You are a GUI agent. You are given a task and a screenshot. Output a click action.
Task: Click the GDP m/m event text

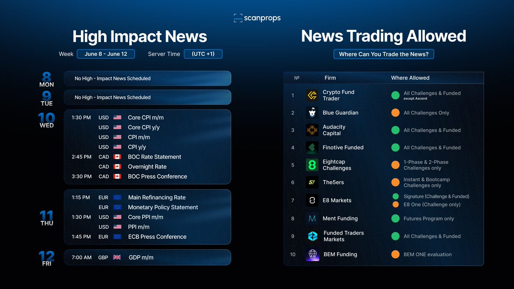pyautogui.click(x=141, y=257)
